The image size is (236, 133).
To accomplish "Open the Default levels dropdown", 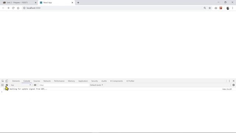I will [x=96, y=85].
